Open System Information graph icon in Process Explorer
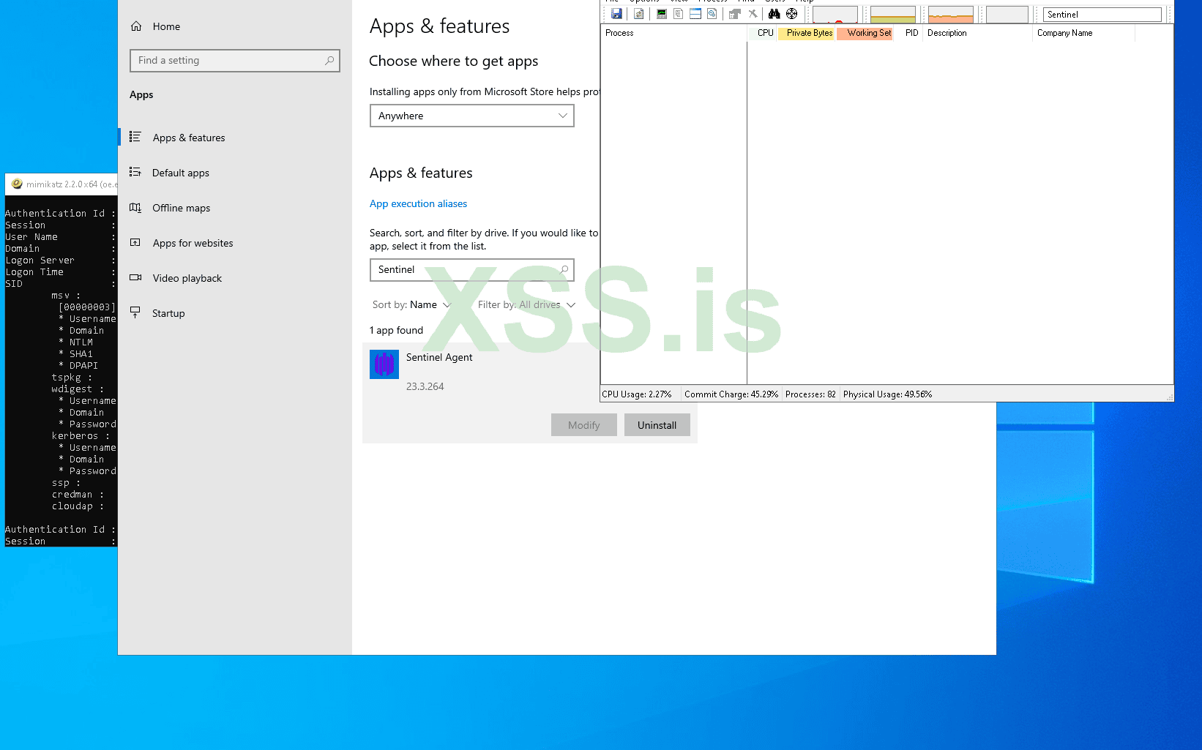The width and height of the screenshot is (1202, 750). click(662, 14)
